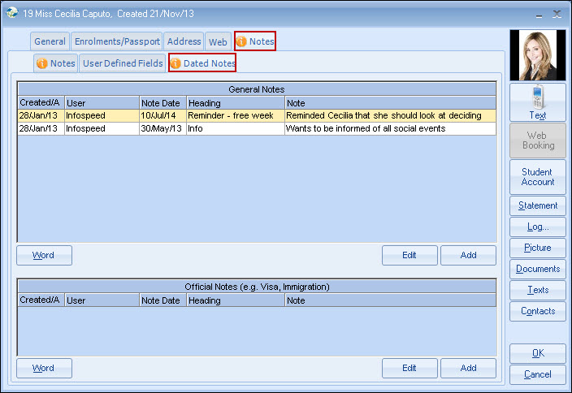Click the Statement button
This screenshot has width=572, height=393.
(x=537, y=205)
